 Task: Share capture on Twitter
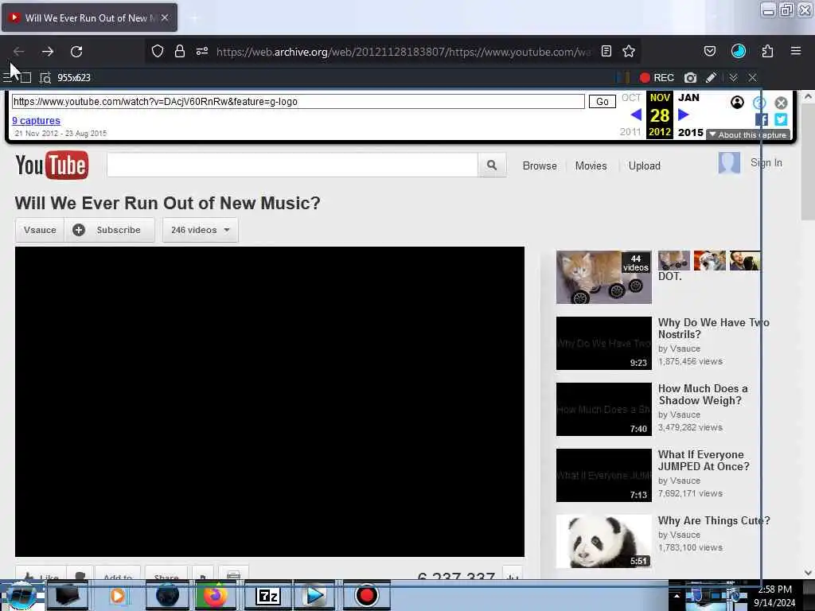[x=781, y=119]
